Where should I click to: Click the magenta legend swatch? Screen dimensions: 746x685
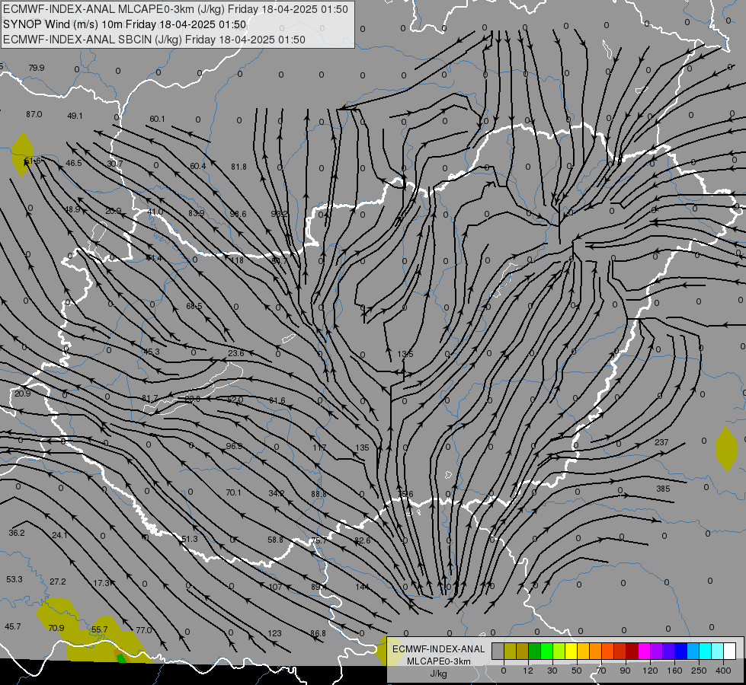pyautogui.click(x=644, y=651)
